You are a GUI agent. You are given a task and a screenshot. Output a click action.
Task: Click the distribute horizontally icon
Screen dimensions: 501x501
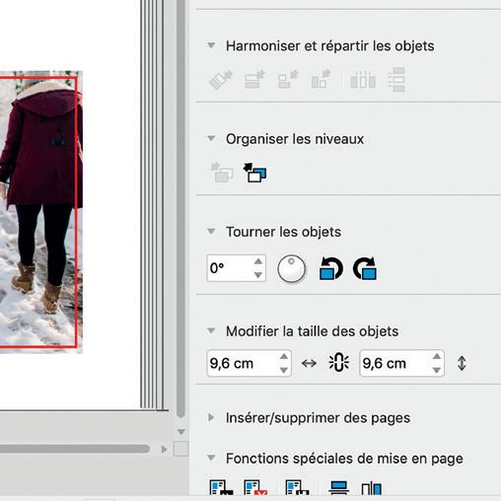pyautogui.click(x=363, y=80)
